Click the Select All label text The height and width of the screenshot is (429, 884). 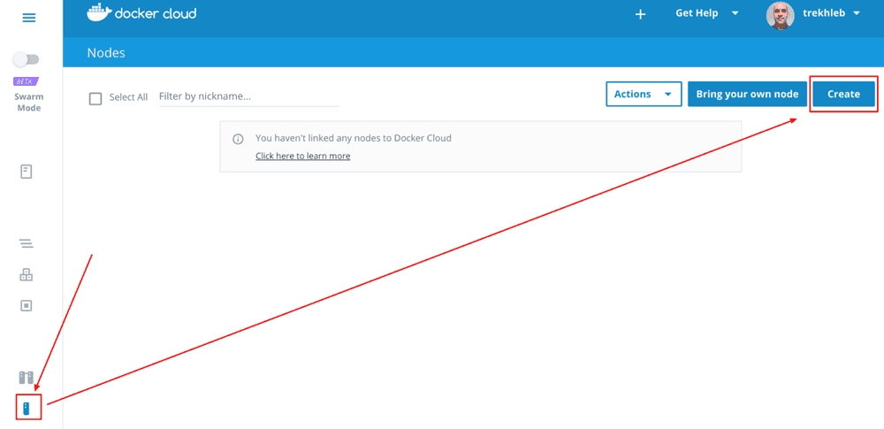click(x=128, y=97)
